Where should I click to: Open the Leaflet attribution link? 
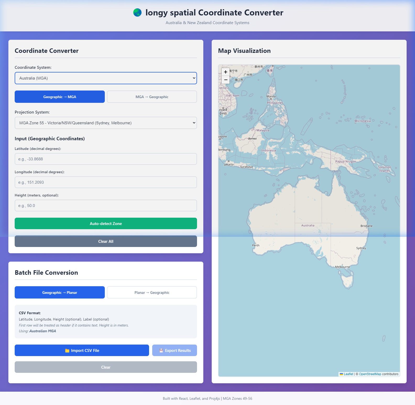[x=348, y=374]
